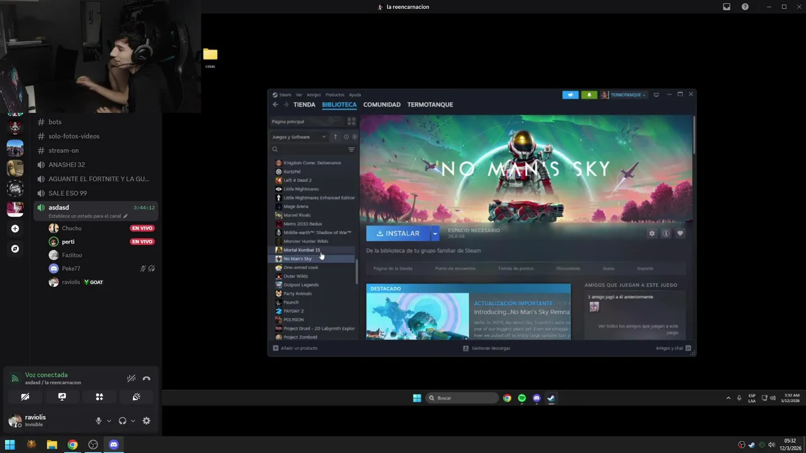Open the TERMOTANQUE account dropdown
Viewport: 806px width, 453px height.
click(x=623, y=95)
